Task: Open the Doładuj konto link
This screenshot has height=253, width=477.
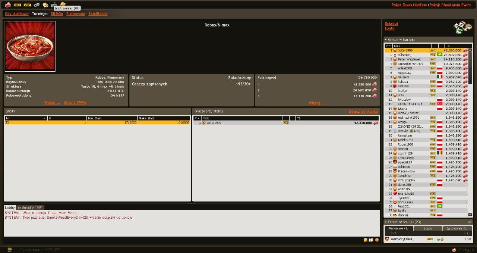Action: (x=391, y=26)
